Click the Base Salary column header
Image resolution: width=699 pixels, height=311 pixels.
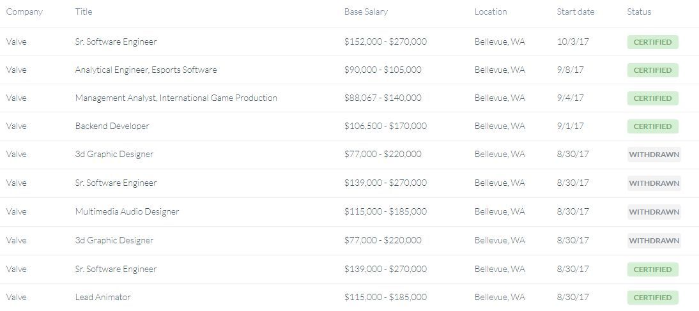[365, 11]
